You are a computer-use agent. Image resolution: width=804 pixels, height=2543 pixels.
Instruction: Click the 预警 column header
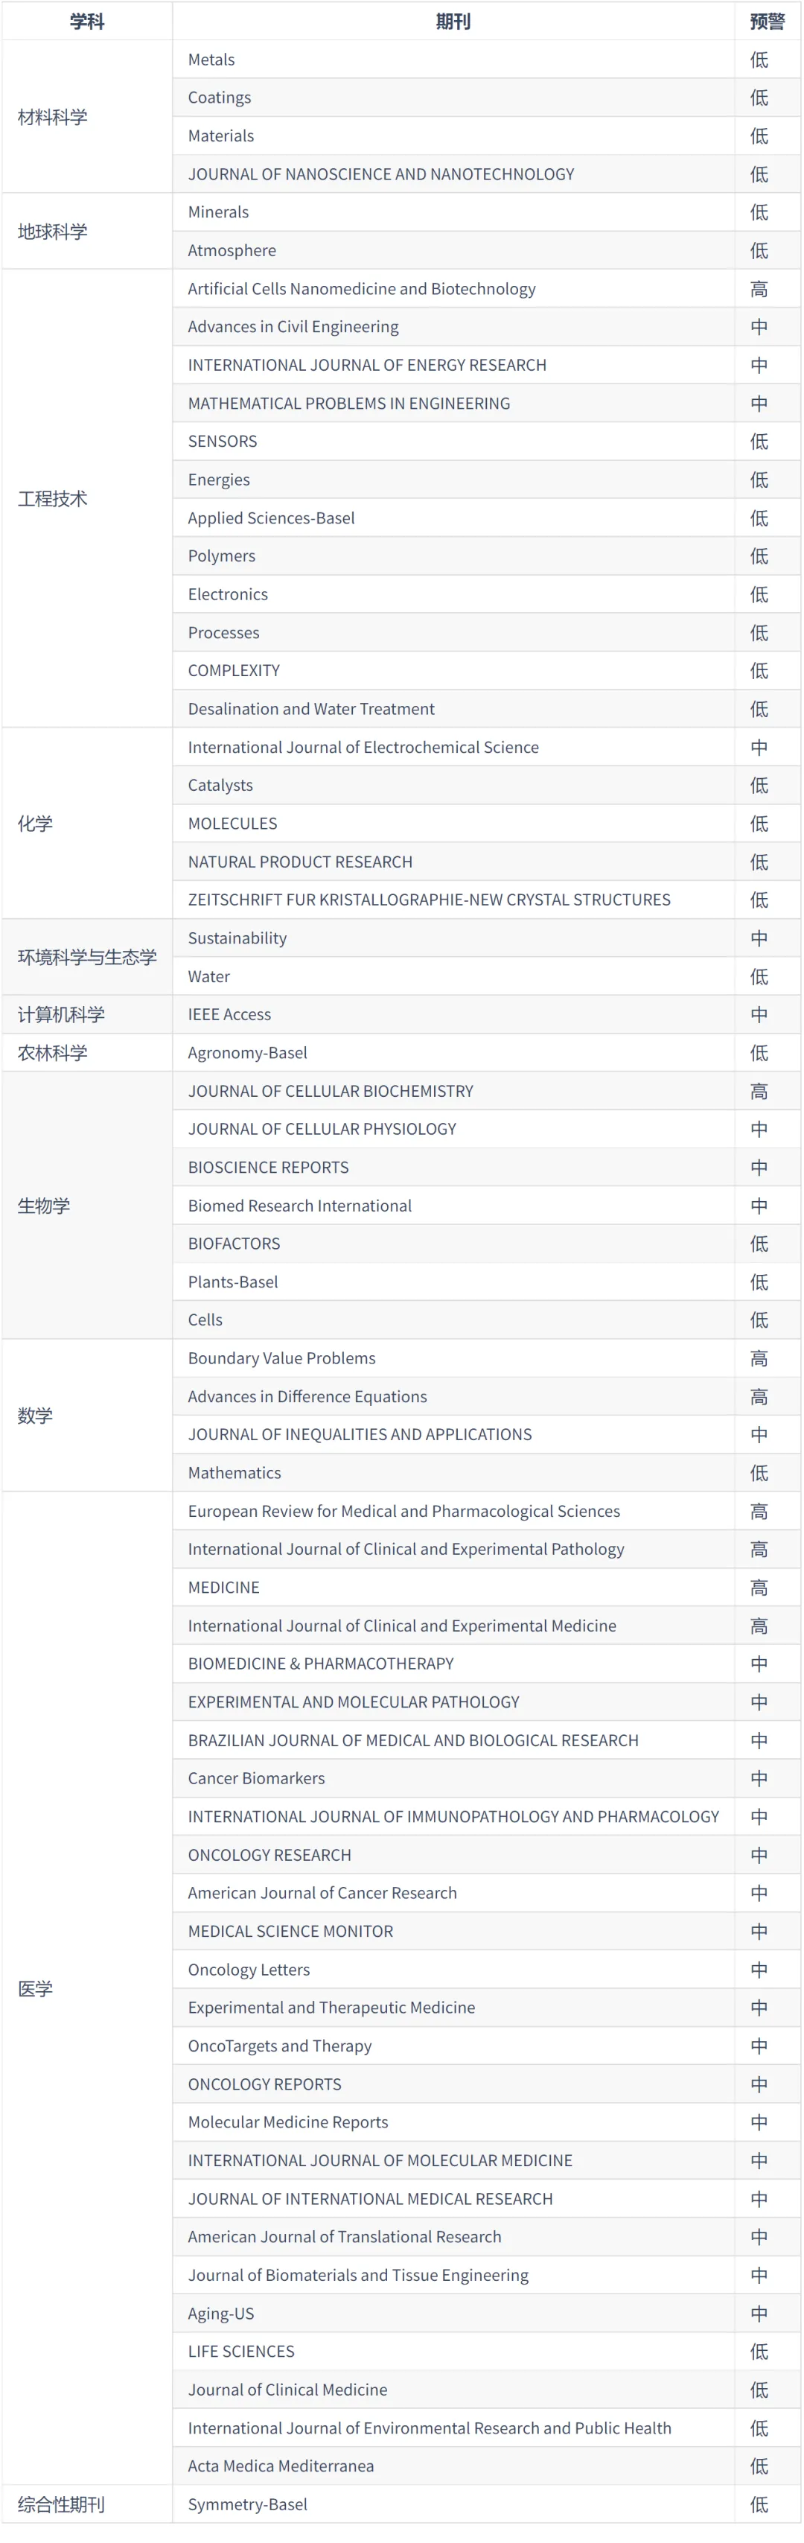[768, 21]
